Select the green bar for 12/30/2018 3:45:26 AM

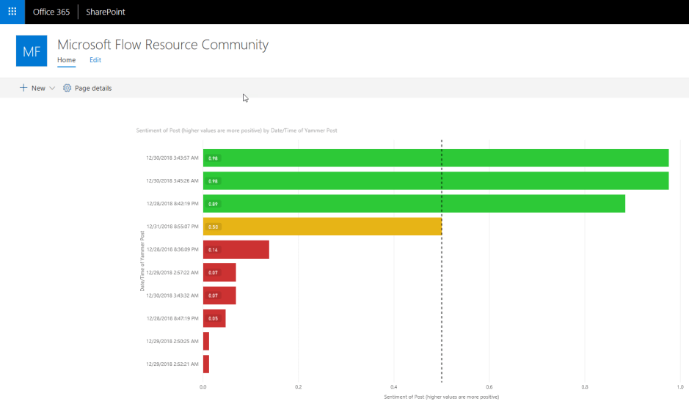click(436, 180)
